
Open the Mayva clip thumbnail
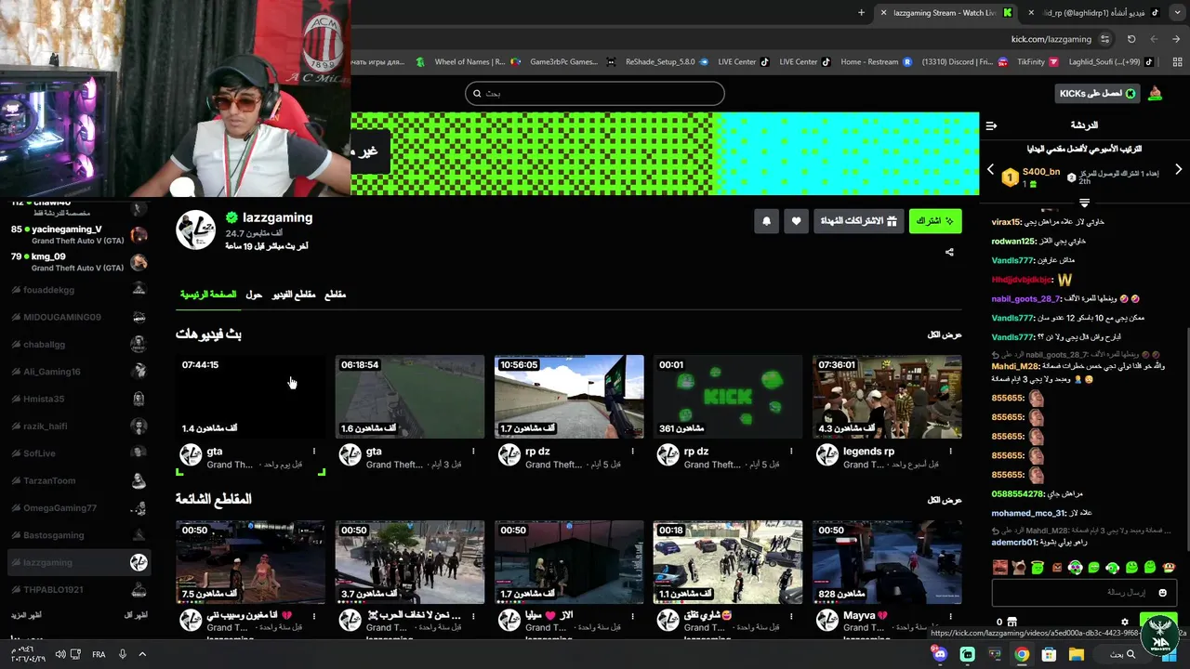click(887, 562)
